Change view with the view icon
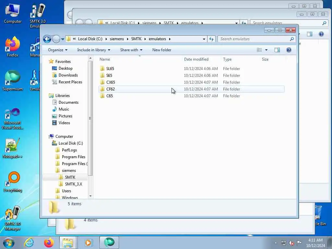Viewport: 332px width, 249px height. (259, 50)
